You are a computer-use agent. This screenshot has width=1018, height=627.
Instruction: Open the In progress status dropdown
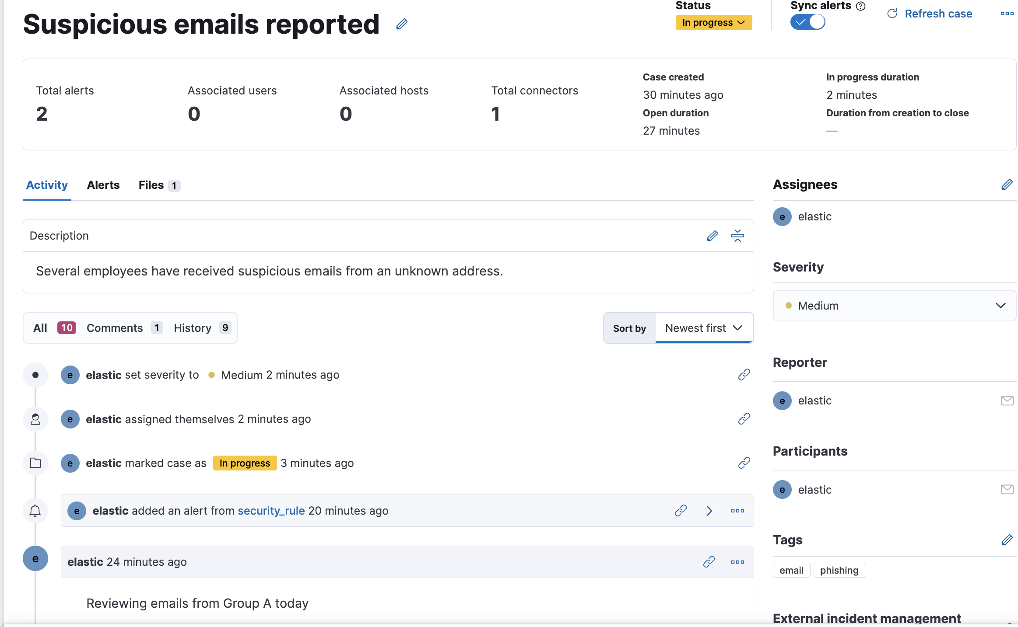(x=713, y=22)
